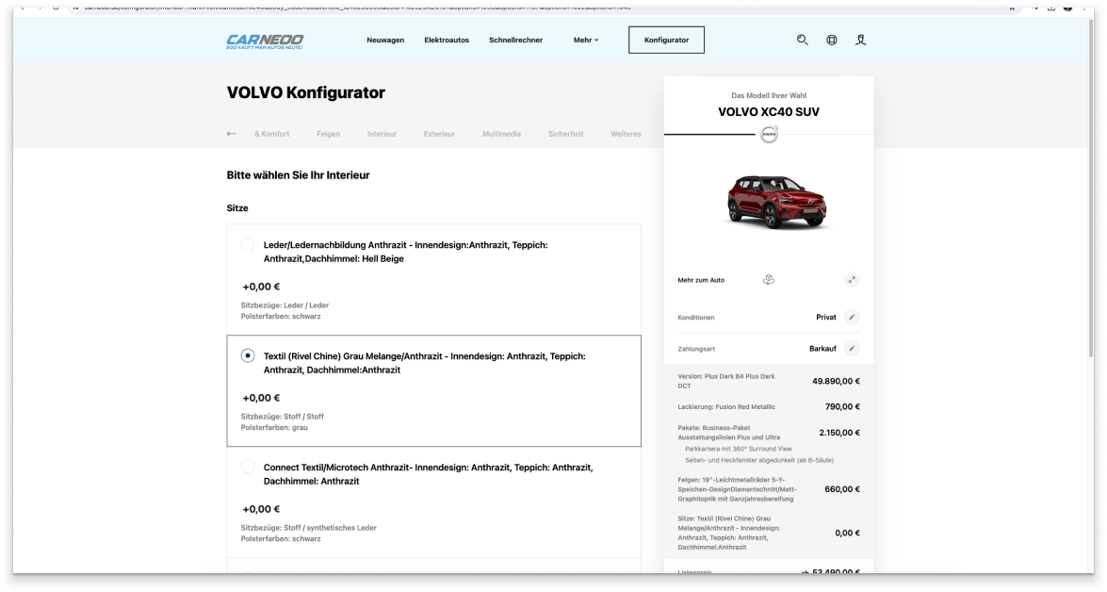Open the user account icon
Screen dimensions: 1107x592
click(860, 41)
